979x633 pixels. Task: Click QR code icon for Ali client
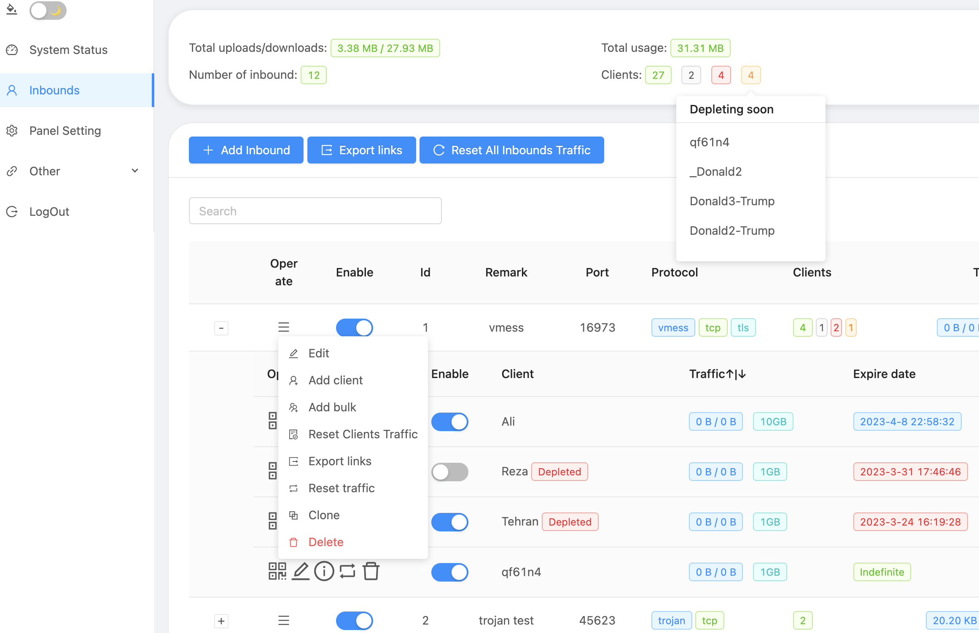point(272,421)
